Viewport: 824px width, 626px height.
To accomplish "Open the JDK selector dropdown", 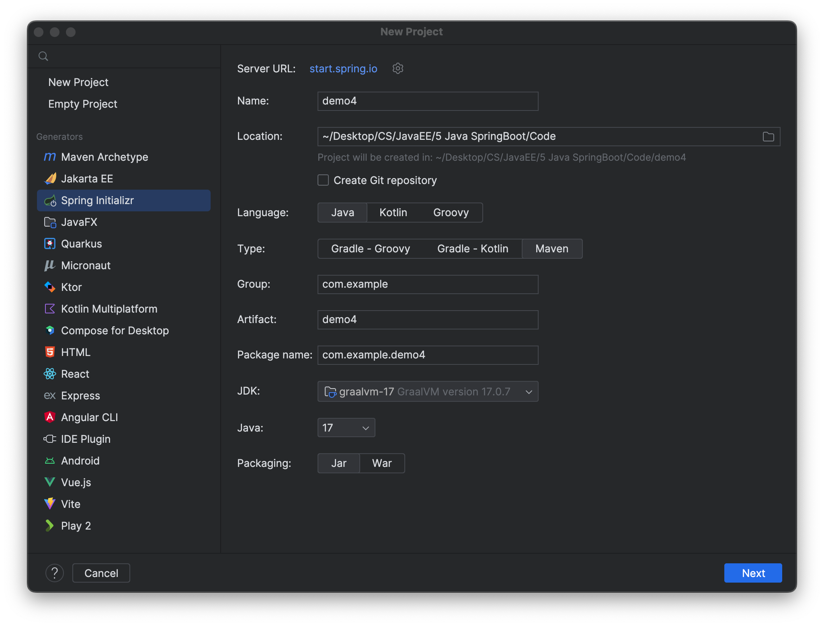I will click(427, 391).
